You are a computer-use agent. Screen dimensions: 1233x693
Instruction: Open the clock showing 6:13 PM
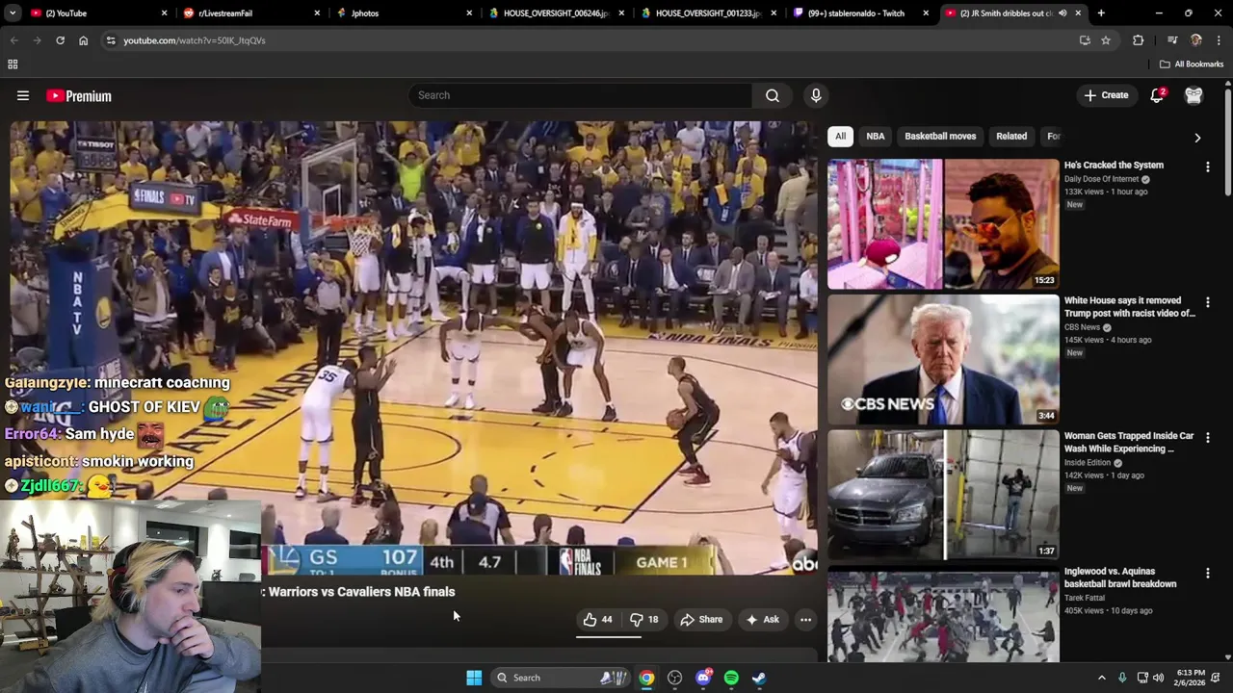tap(1191, 678)
